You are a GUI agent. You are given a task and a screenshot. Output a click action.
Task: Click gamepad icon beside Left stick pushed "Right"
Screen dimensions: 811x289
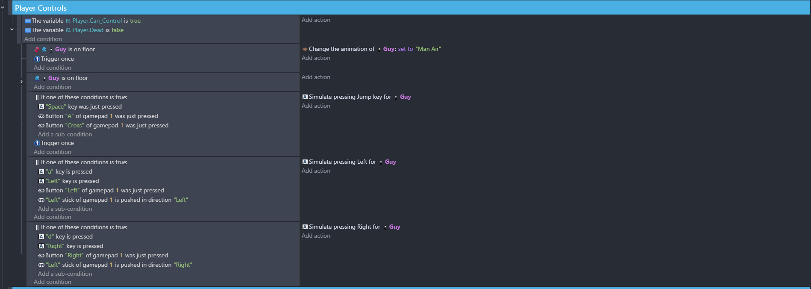pyautogui.click(x=41, y=265)
